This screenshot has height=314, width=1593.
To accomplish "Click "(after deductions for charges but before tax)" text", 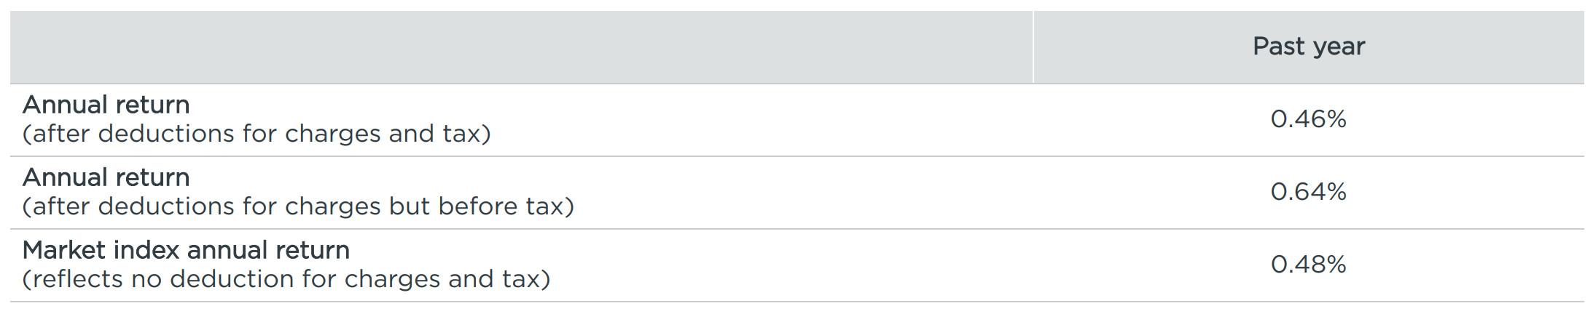I will tap(298, 207).
